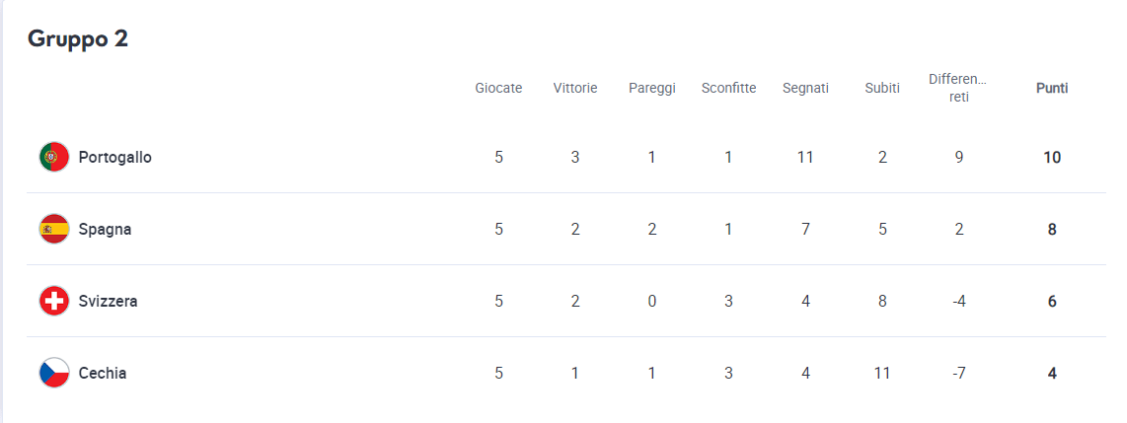Select the Segnati column header

click(805, 89)
